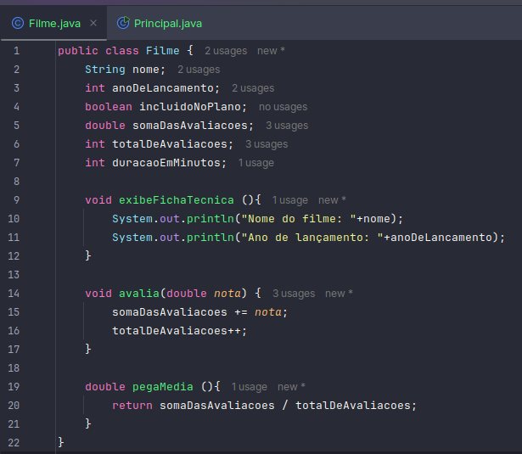Click method name 'exibeFichaTecnica'

point(177,200)
